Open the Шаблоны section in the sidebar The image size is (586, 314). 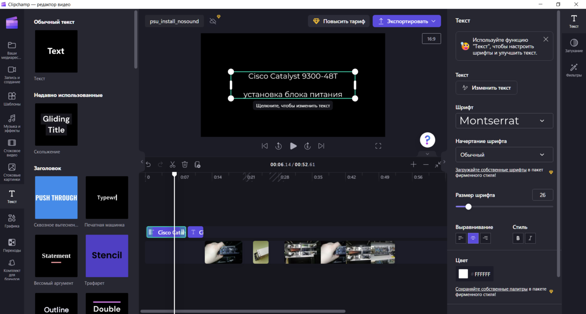pyautogui.click(x=12, y=98)
